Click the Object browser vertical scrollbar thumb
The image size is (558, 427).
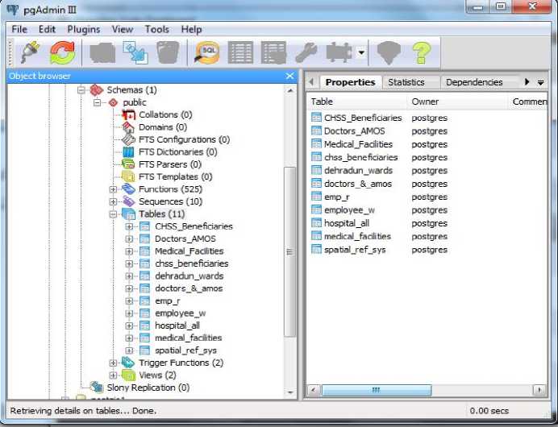(x=289, y=251)
